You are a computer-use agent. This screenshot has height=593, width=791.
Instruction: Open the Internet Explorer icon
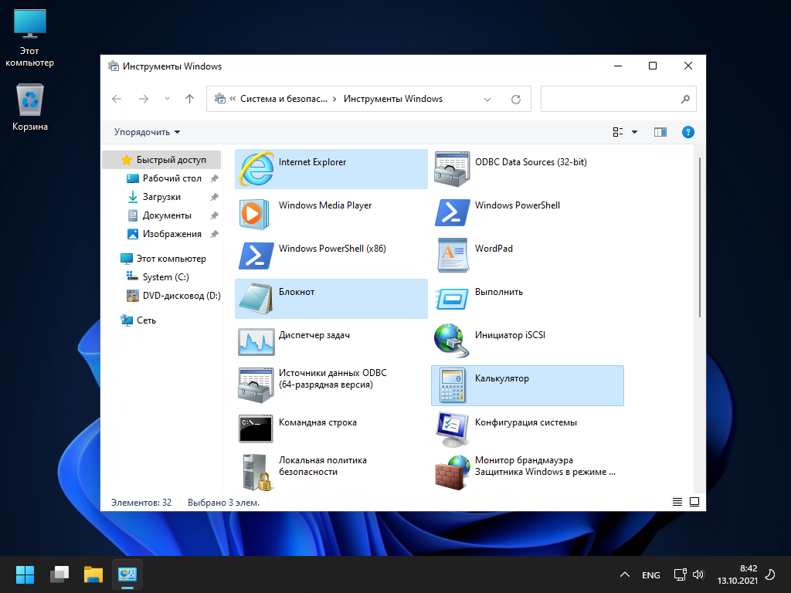tap(255, 168)
